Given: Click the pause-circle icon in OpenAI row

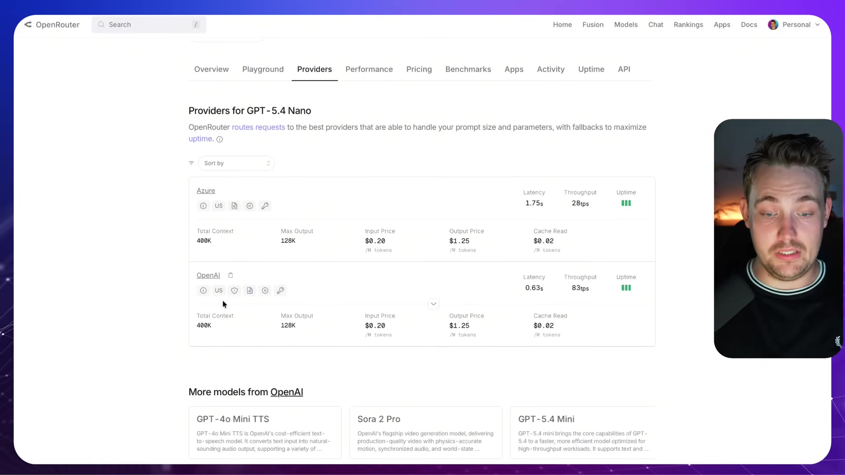Looking at the screenshot, I should click(265, 291).
